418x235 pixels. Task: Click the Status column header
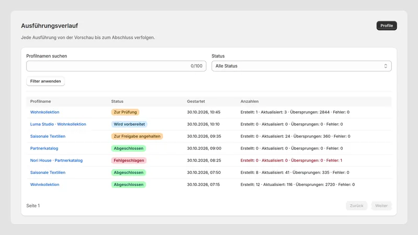[117, 101]
